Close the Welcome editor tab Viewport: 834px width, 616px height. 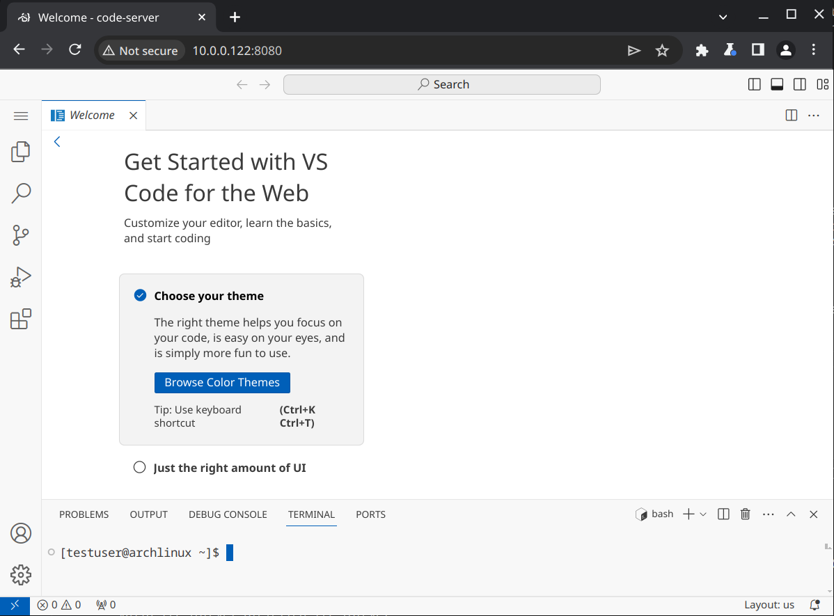(x=134, y=116)
